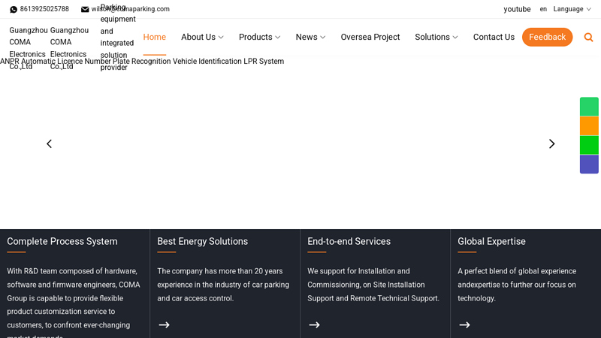Click arrow under Global Expertise
The image size is (601, 338).
coord(464,325)
